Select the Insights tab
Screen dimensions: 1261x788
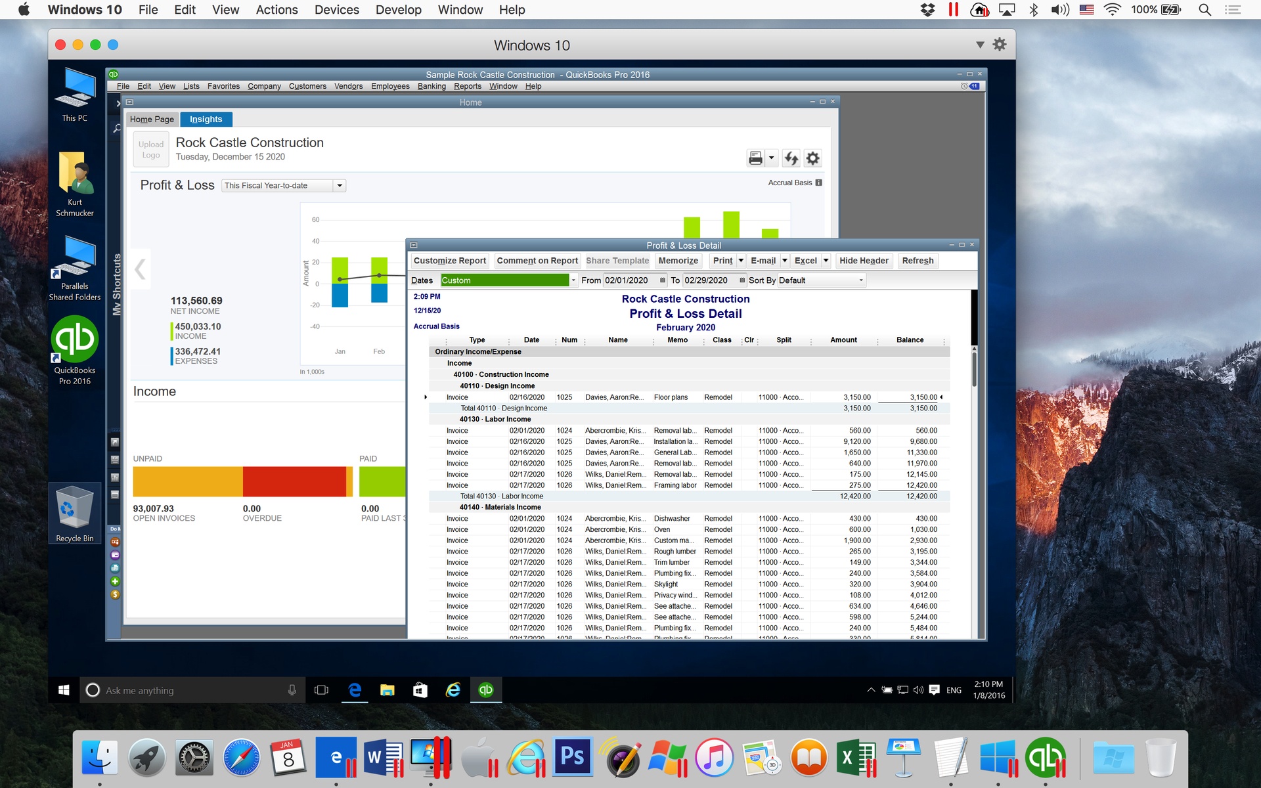[206, 120]
